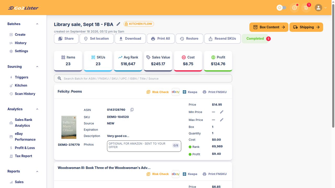Click the Avg Rank stat card
Image resolution: width=335 pixels, height=188 pixels.
point(128,61)
